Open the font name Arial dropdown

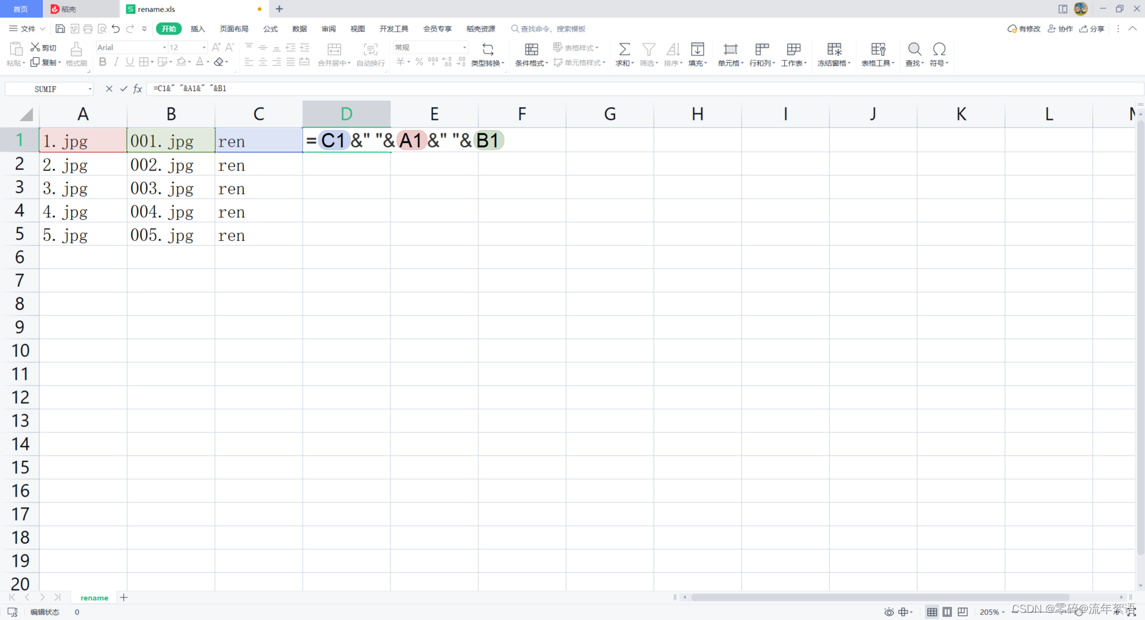165,47
